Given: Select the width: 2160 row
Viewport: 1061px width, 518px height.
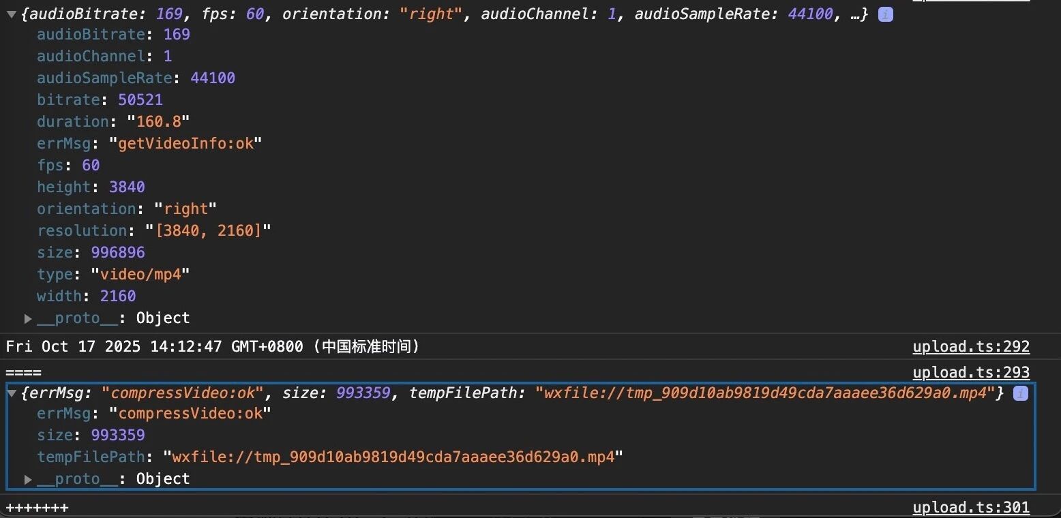Looking at the screenshot, I should [86, 296].
